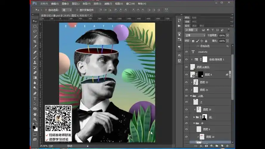Select the 图层 22 layer
265x149 pixels.
coord(204,82)
